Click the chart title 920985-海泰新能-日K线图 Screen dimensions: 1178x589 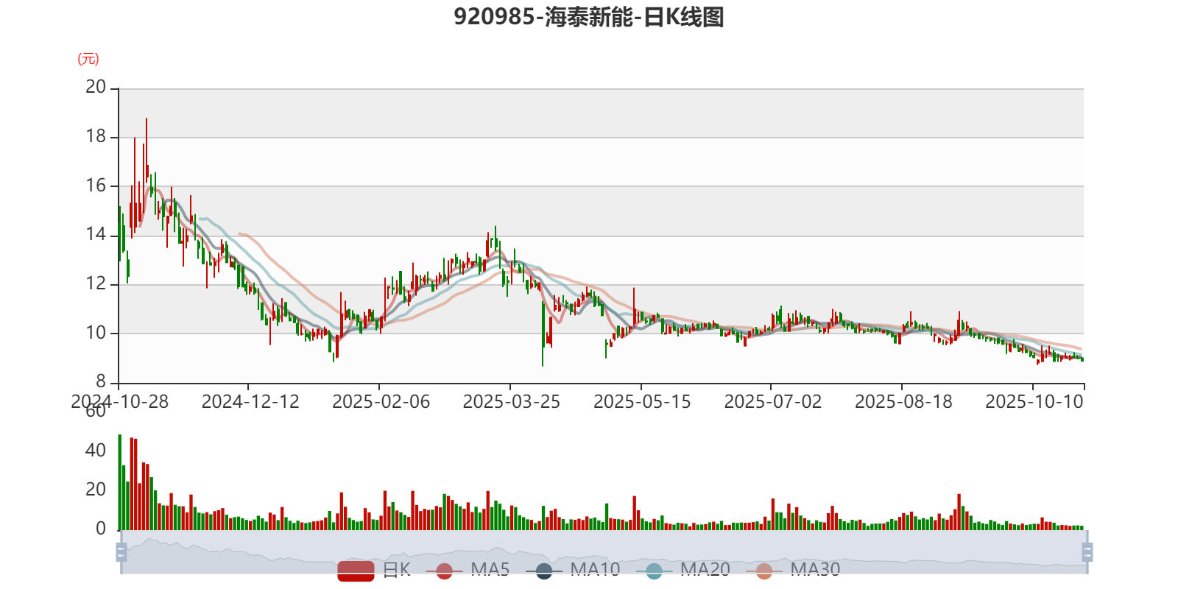click(589, 17)
